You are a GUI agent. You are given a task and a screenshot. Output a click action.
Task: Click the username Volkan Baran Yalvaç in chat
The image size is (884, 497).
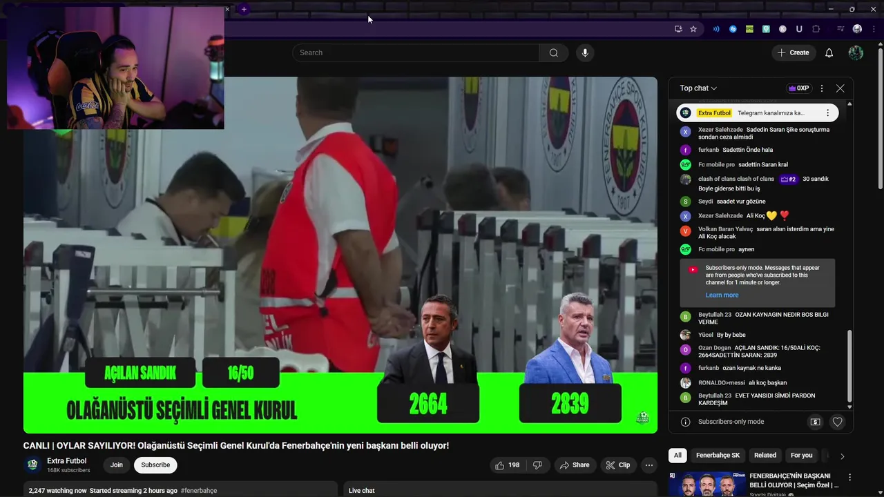click(x=725, y=229)
